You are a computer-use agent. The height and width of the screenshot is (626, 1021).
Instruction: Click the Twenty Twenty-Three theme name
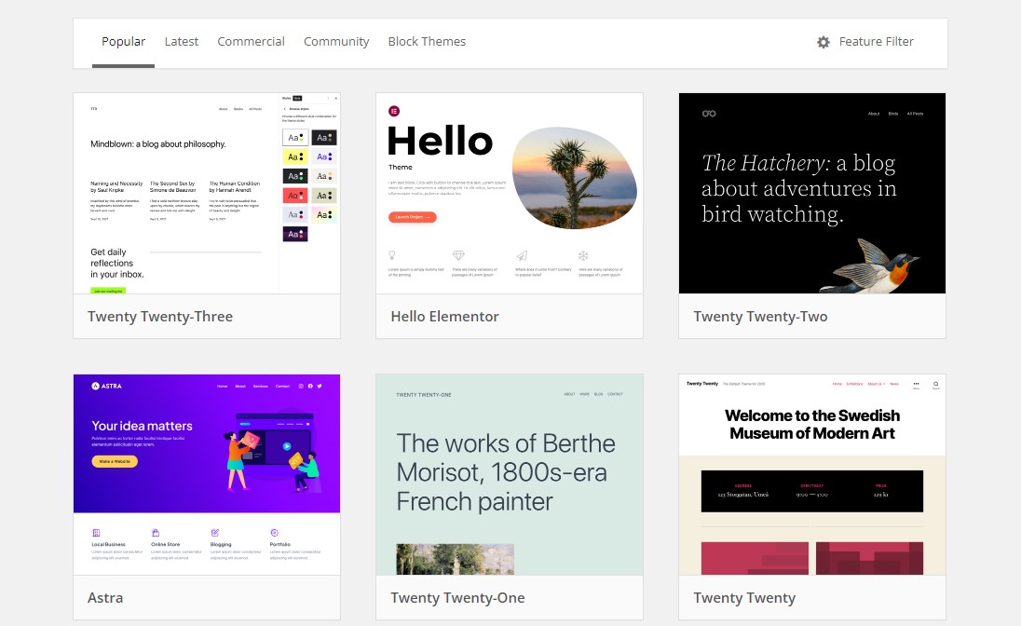[160, 317]
